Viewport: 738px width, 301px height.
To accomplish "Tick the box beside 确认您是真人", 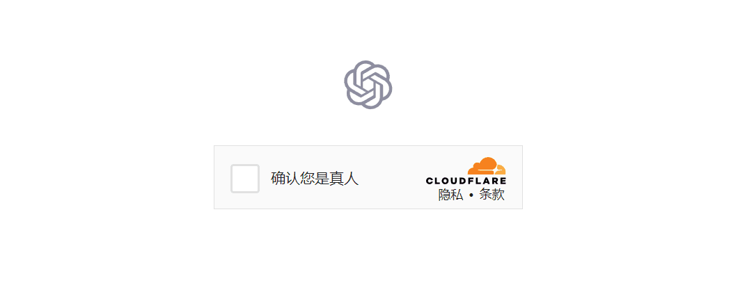I will pos(245,179).
